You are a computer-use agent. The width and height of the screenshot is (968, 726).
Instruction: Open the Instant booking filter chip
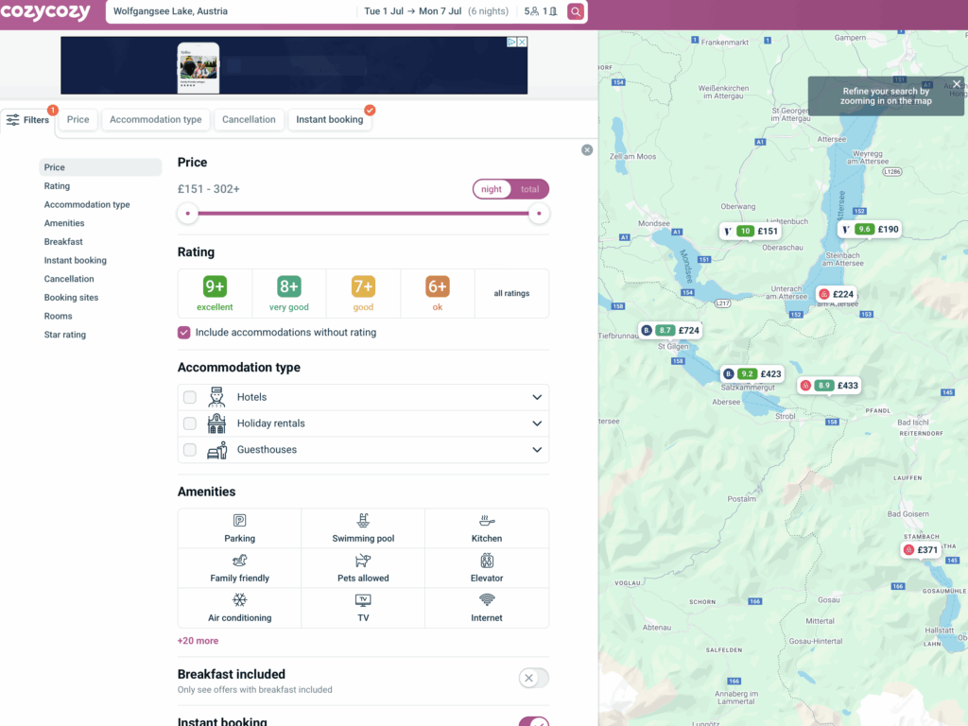(x=330, y=120)
